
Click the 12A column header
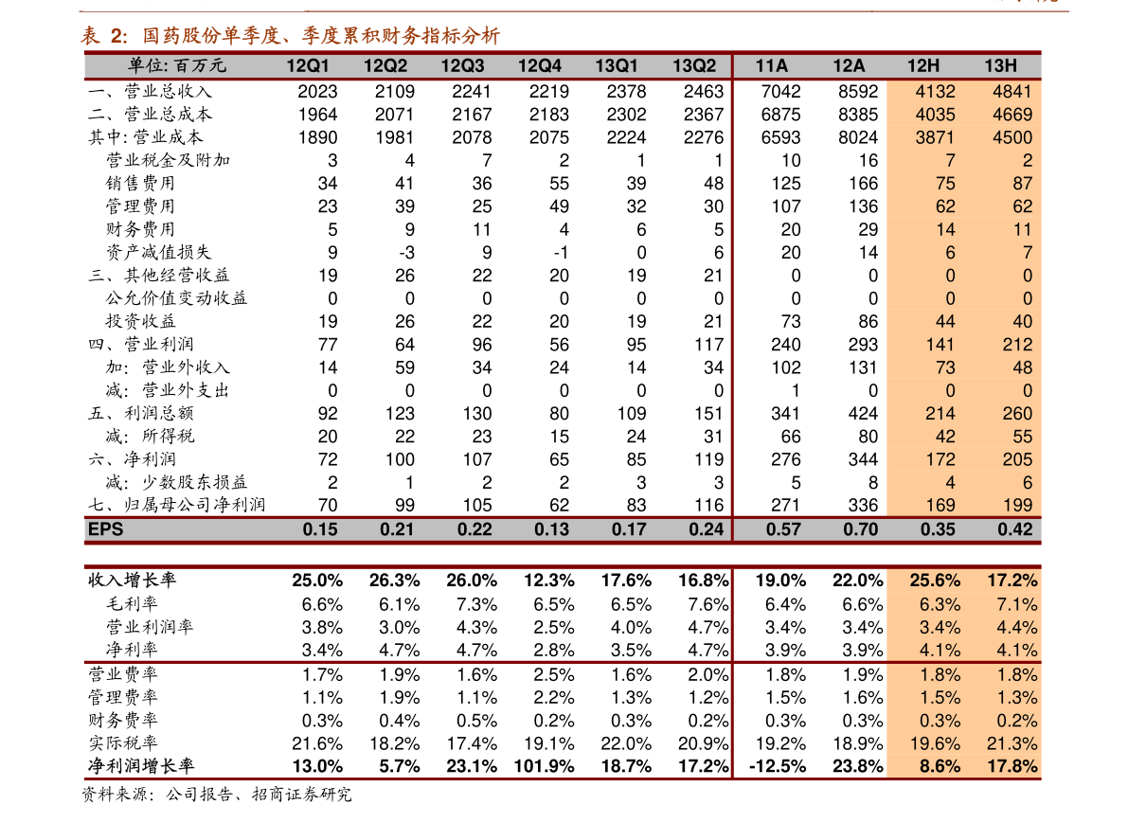pyautogui.click(x=849, y=65)
